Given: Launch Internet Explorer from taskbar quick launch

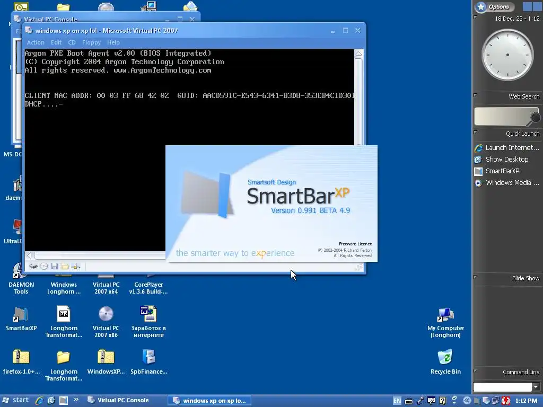Looking at the screenshot, I should tap(39, 401).
